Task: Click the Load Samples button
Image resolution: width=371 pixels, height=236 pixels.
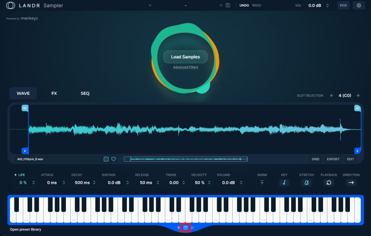Action: (x=185, y=57)
